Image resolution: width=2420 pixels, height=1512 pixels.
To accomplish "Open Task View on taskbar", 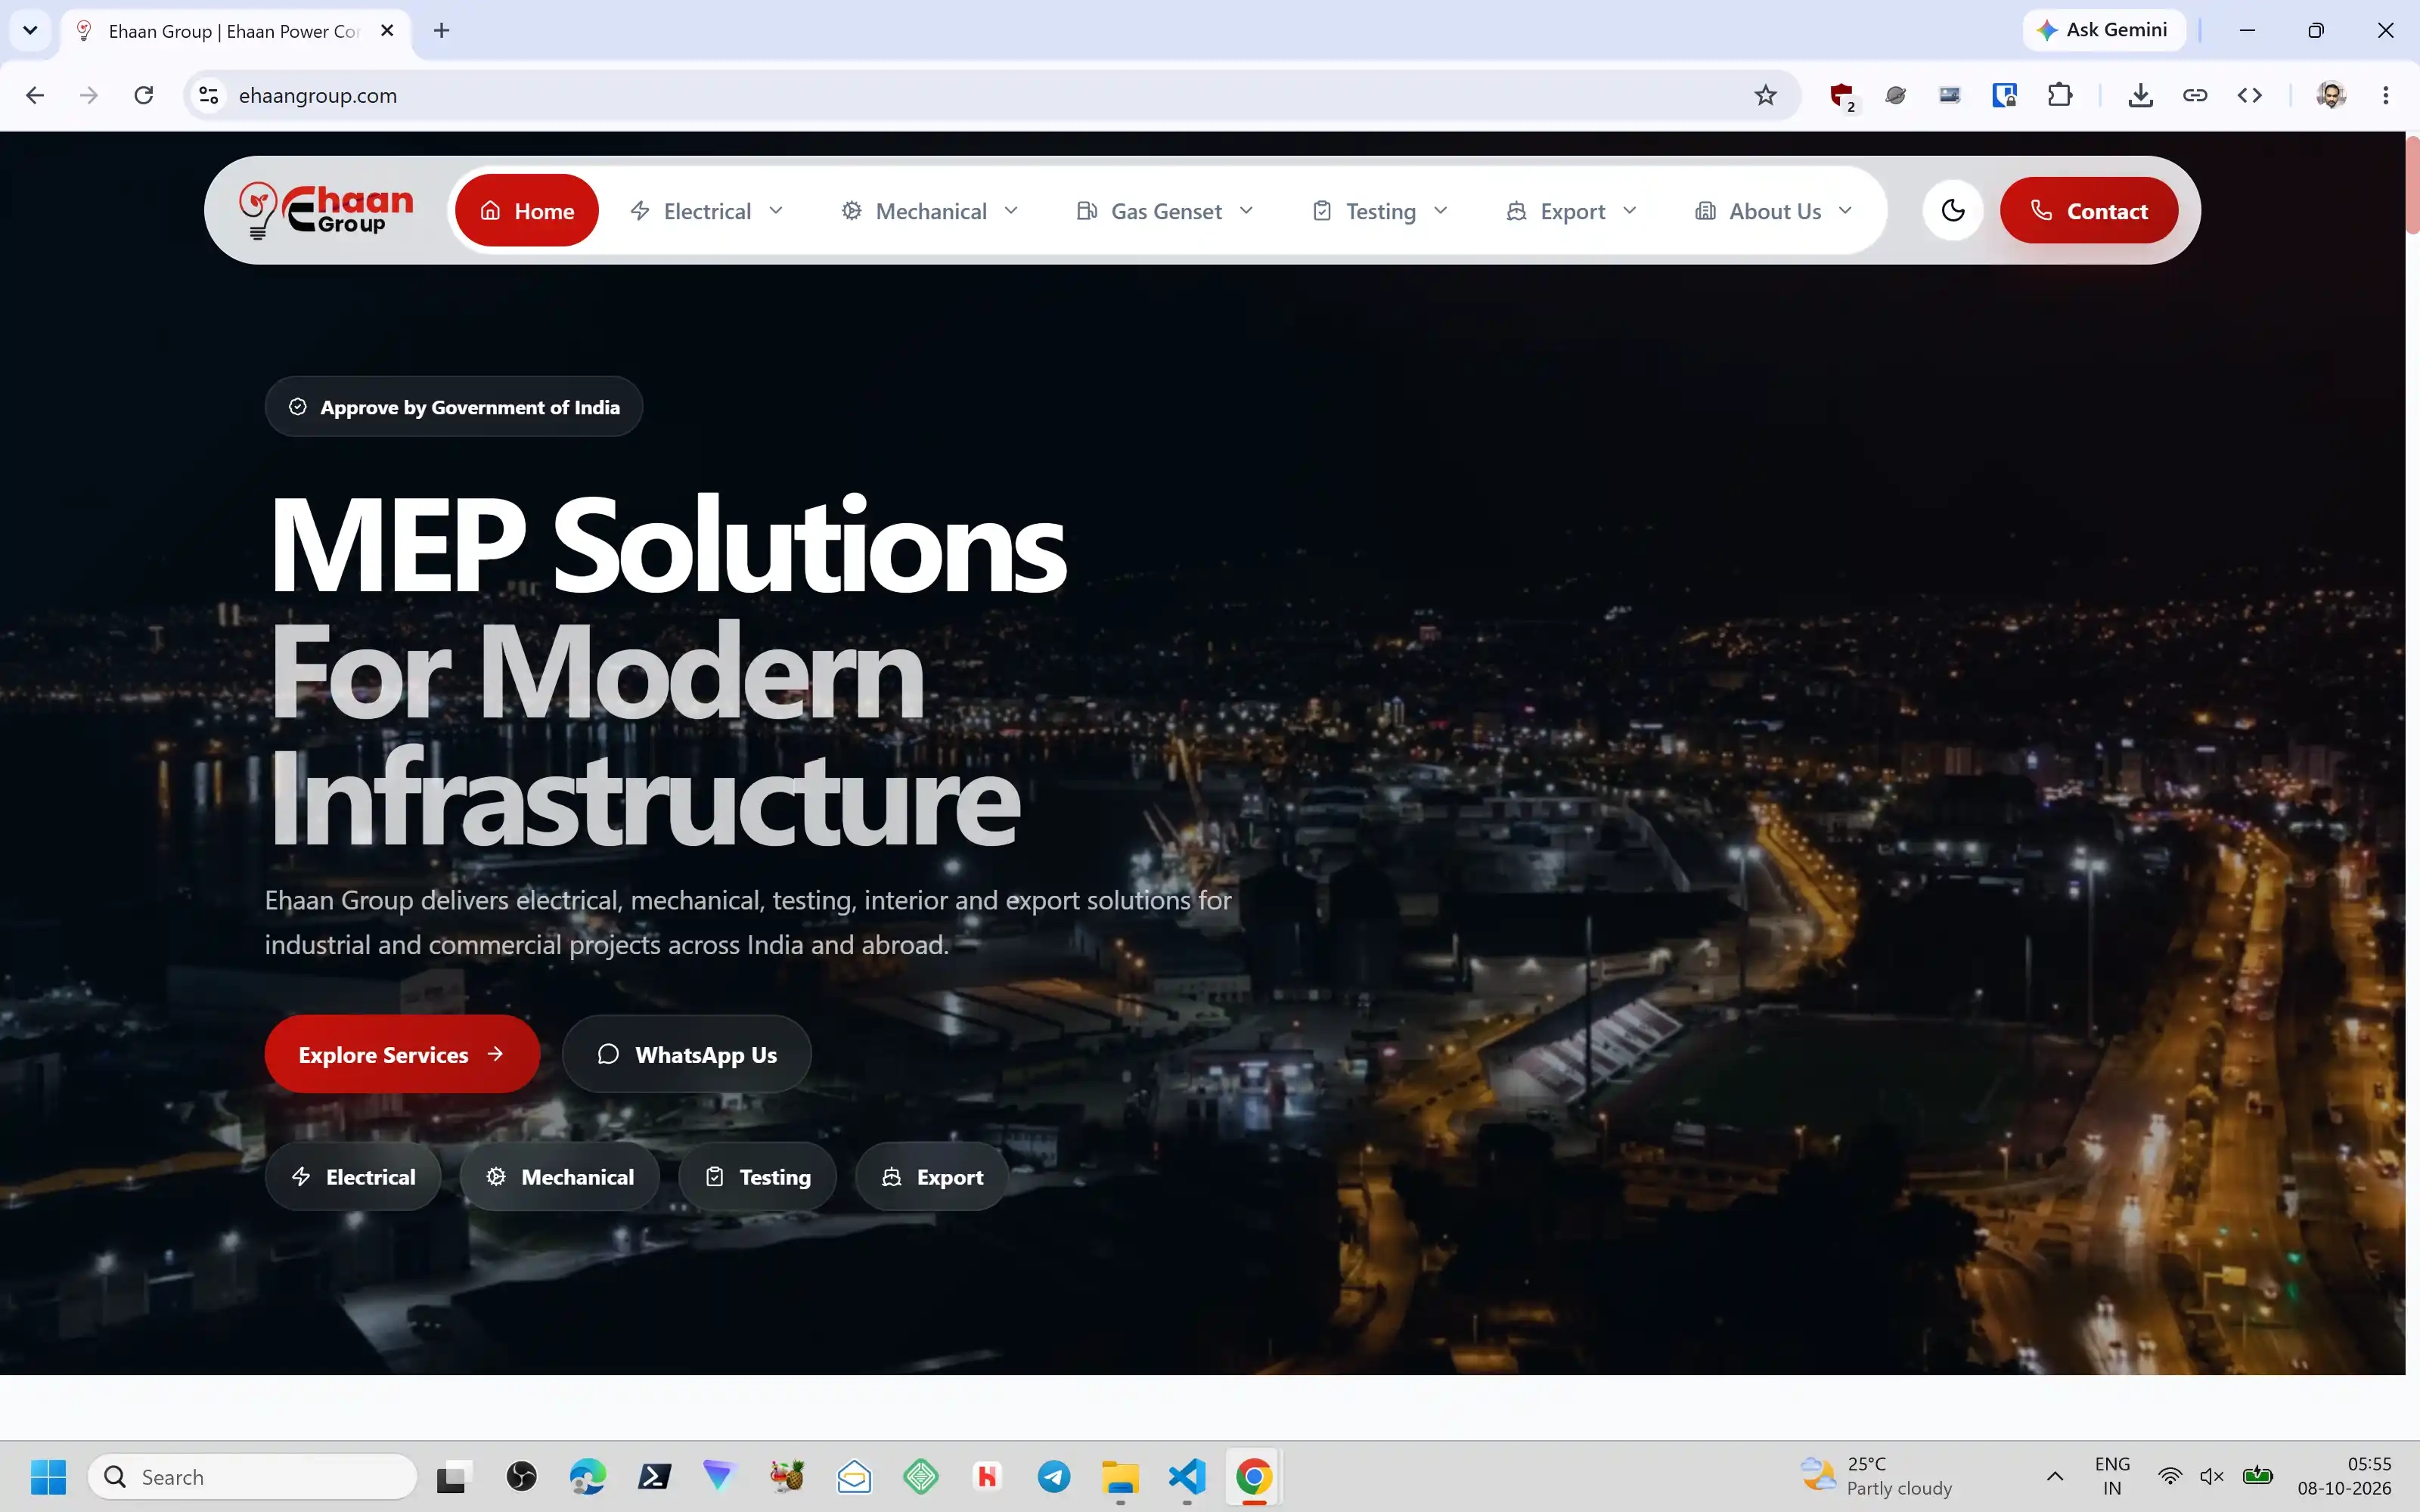I will [x=454, y=1476].
